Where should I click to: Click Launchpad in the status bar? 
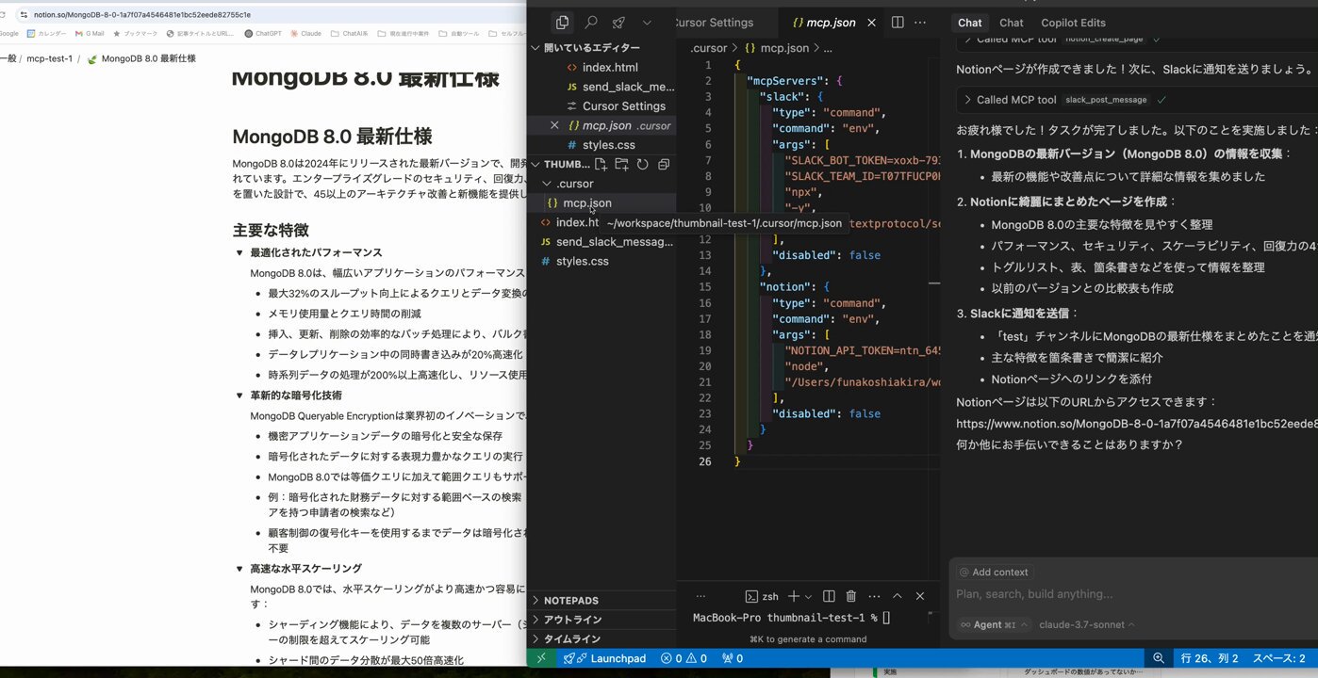click(604, 658)
